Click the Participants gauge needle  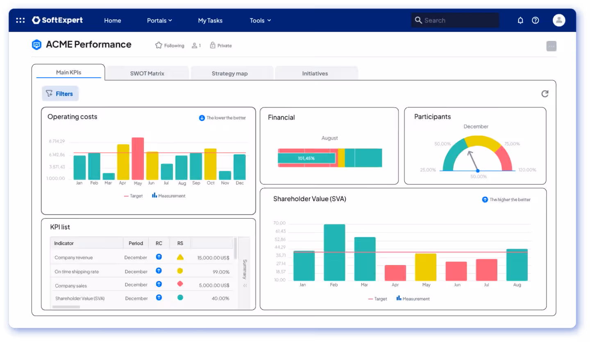click(473, 161)
